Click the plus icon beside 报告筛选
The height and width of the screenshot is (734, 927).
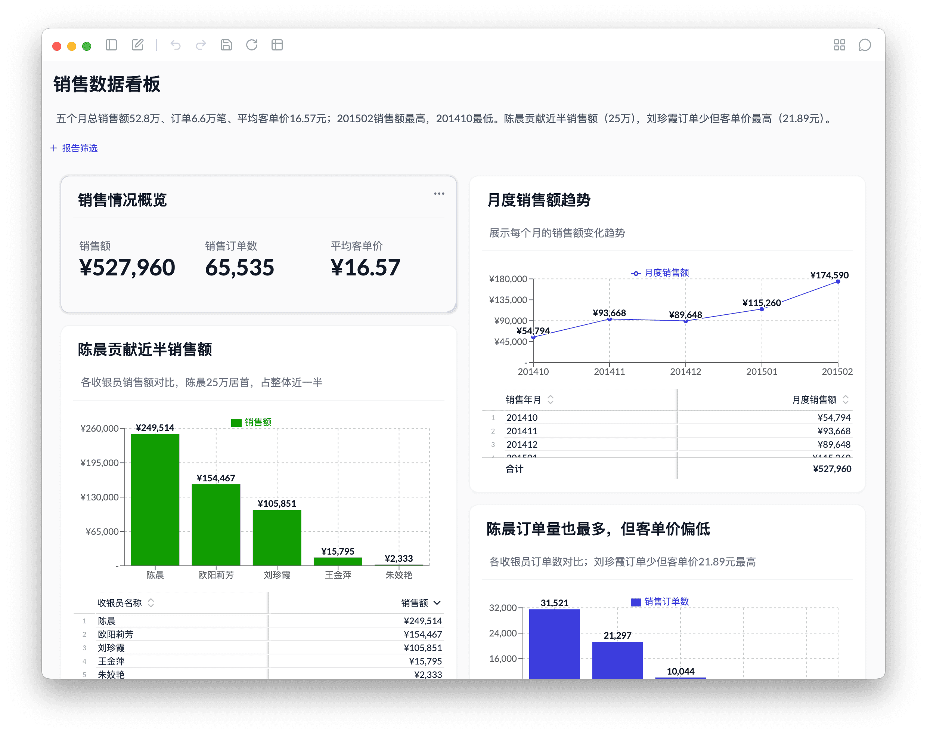point(54,148)
